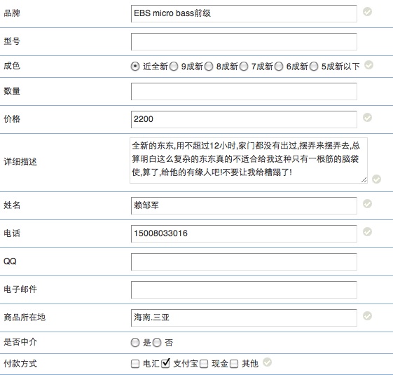The height and width of the screenshot is (375, 393).
Task: Focus the 数量 input field
Action: tap(244, 91)
